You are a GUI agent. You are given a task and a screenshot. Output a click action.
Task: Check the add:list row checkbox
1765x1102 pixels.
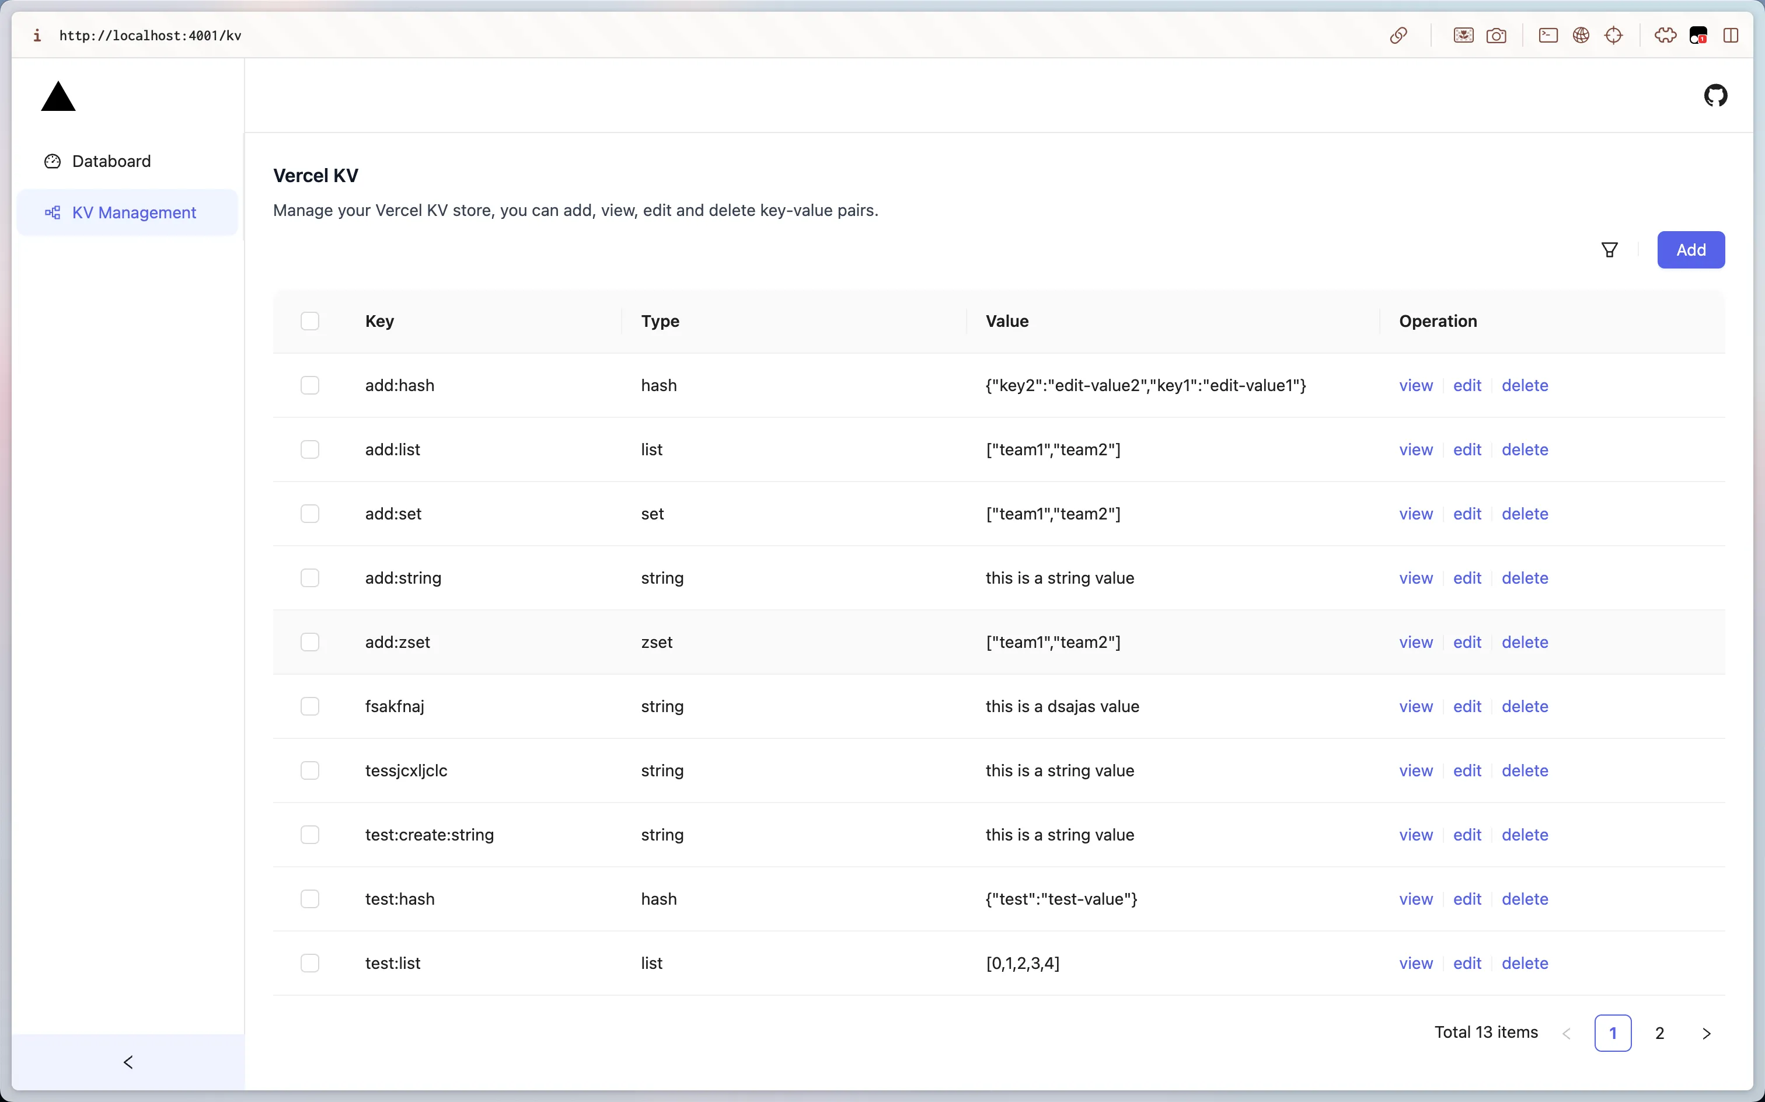tap(310, 449)
